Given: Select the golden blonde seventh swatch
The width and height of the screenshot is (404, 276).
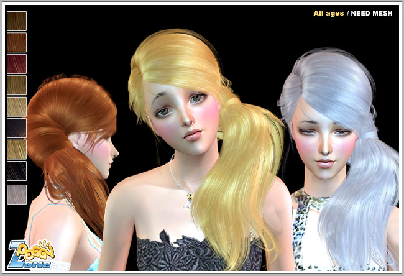Looking at the screenshot, I should tap(17, 150).
